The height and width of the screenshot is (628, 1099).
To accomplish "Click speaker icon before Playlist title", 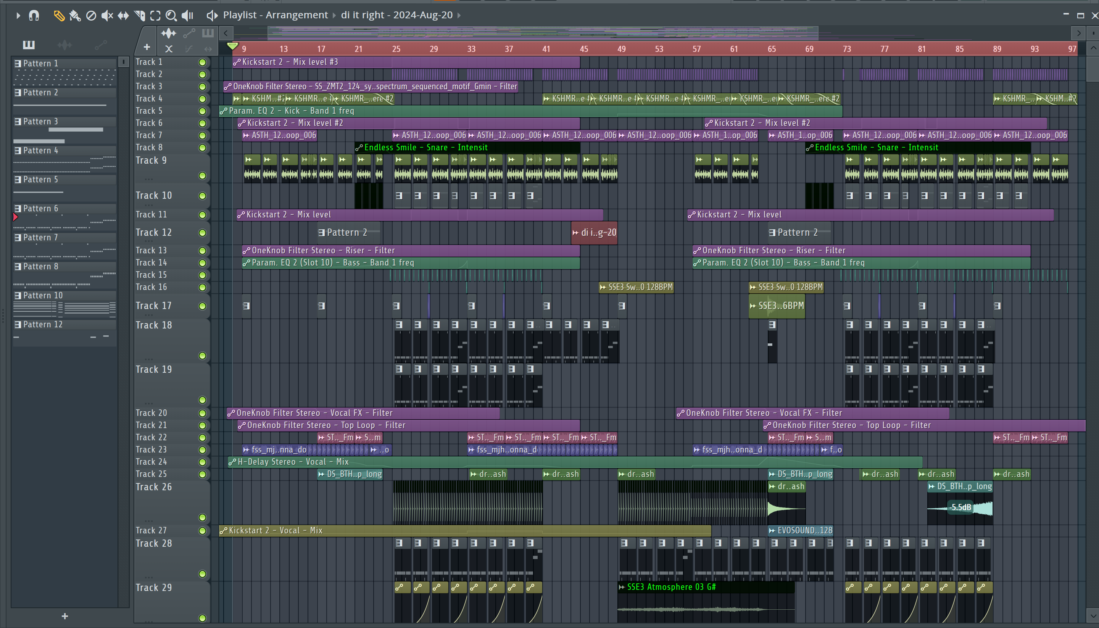I will point(211,16).
